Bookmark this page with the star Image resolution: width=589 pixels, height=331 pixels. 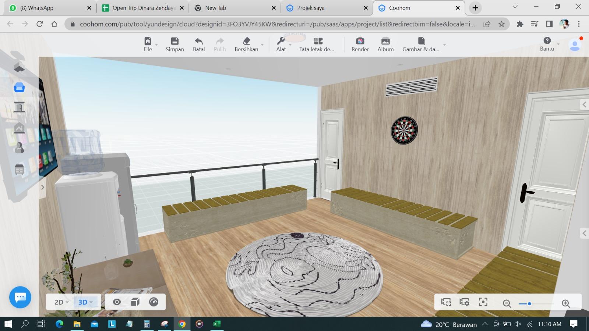point(501,24)
